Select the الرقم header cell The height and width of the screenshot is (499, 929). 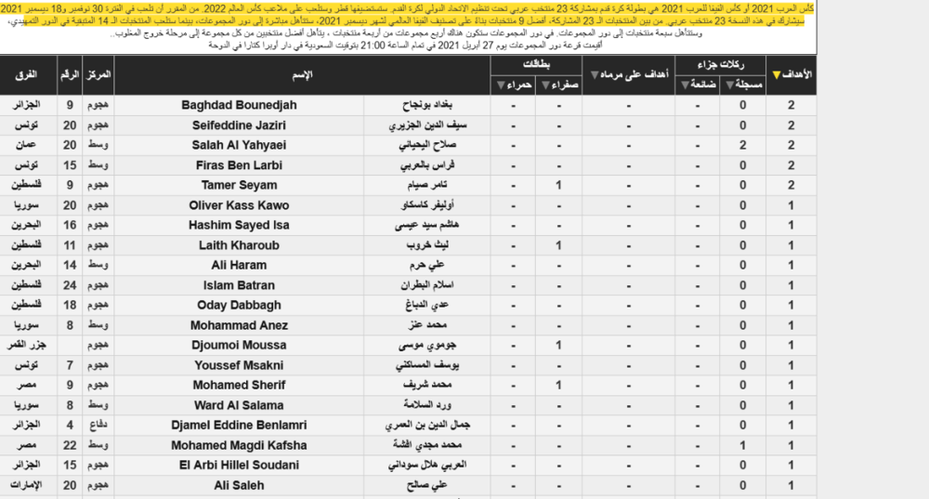70,75
